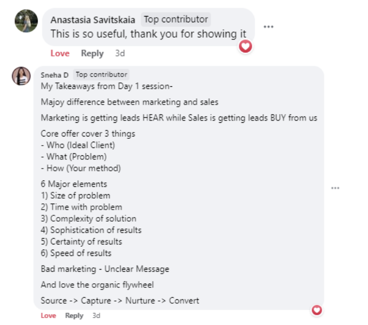Click Sneha D's Top contributor badge
Screen dimensions: 368x325
coord(101,75)
